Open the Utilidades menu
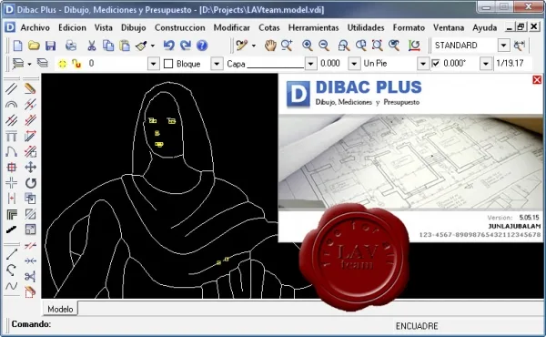This screenshot has height=337, width=546. pyautogui.click(x=366, y=27)
